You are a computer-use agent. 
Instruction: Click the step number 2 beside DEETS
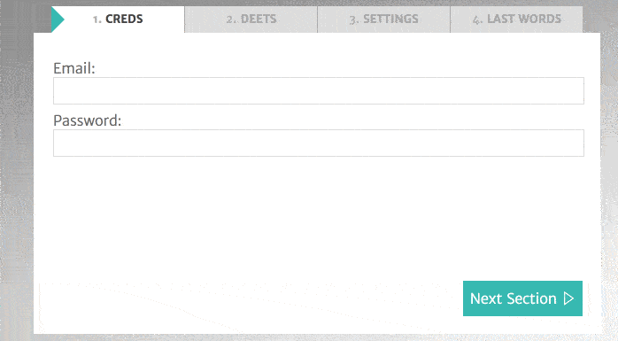pyautogui.click(x=231, y=19)
